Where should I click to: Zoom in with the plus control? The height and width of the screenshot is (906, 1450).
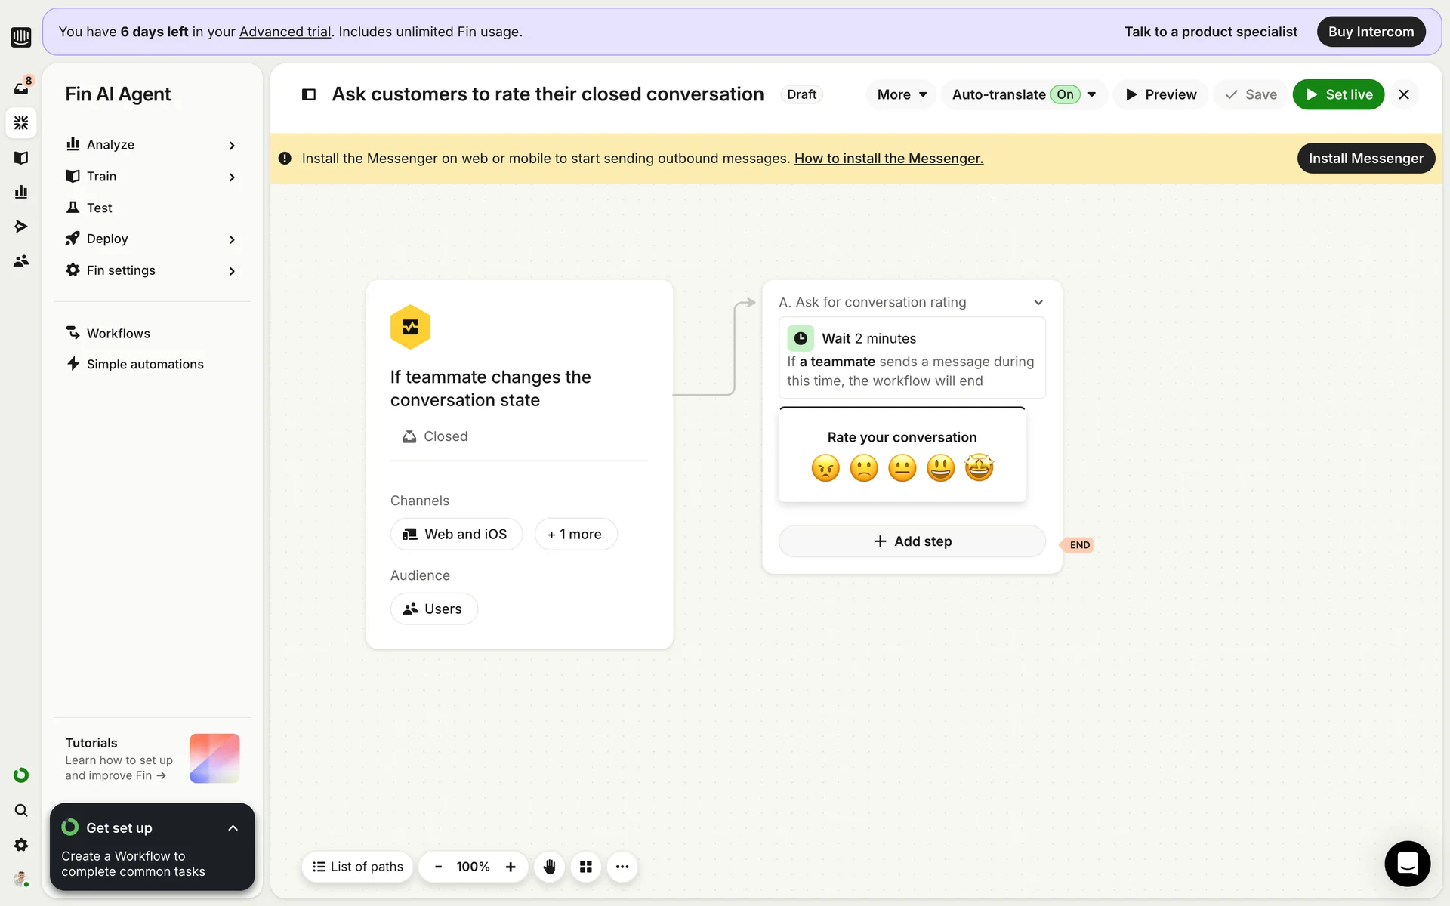point(511,867)
